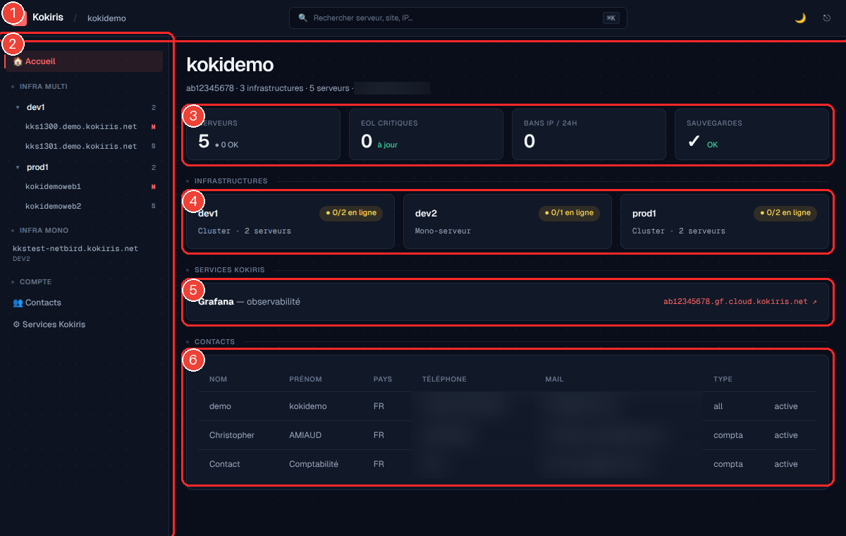
Task: Click the Grafana — observabilité label
Action: pos(249,302)
